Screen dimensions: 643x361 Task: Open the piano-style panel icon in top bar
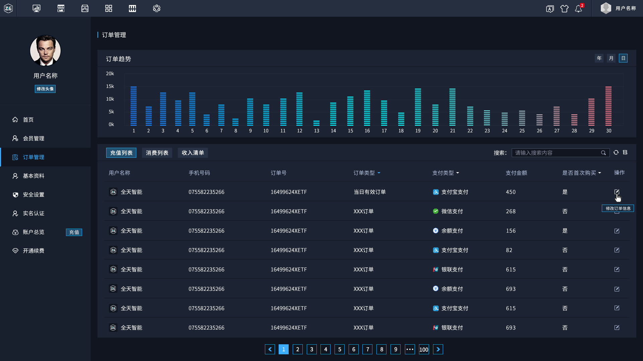132,8
